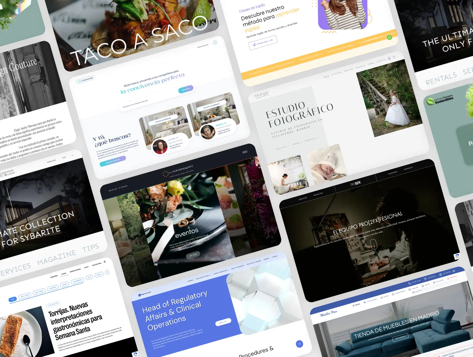Screen dimensions: 473x357
Task: Click the blue envelope mail button
Action: click(299, 344)
